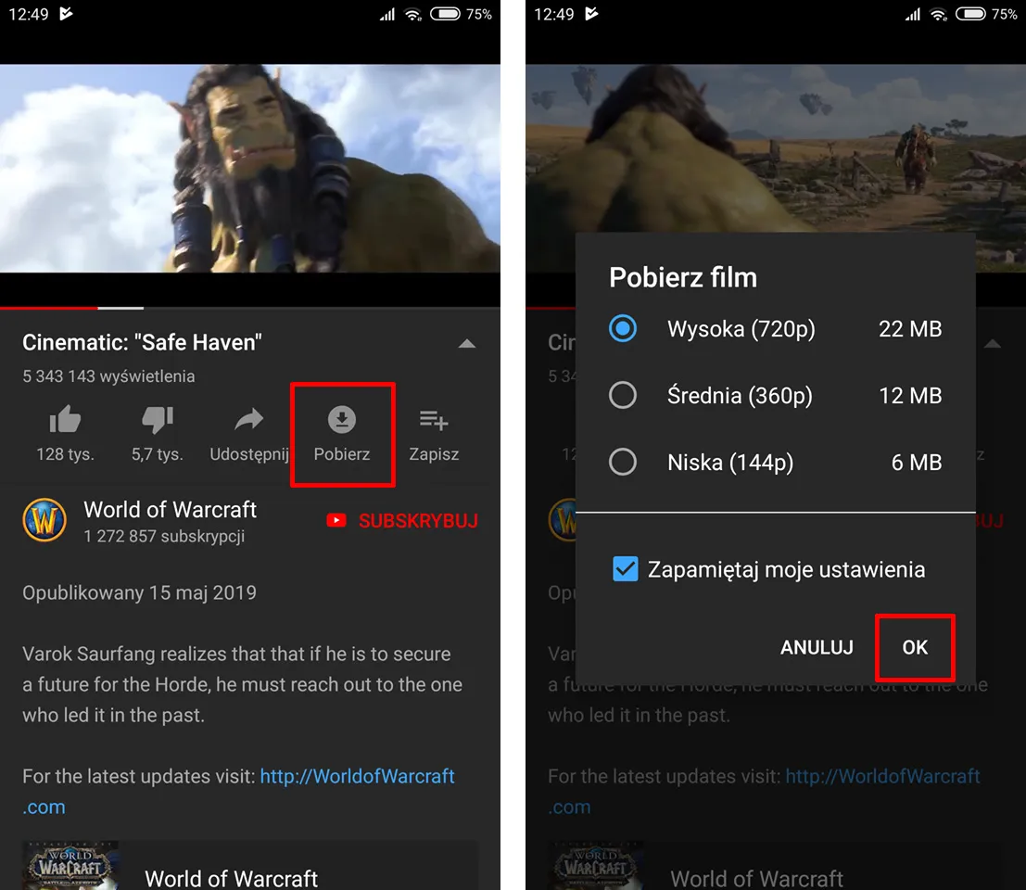The width and height of the screenshot is (1026, 890).
Task: Uncheck Zapamiętaj moje ustawienia
Action: pyautogui.click(x=626, y=569)
